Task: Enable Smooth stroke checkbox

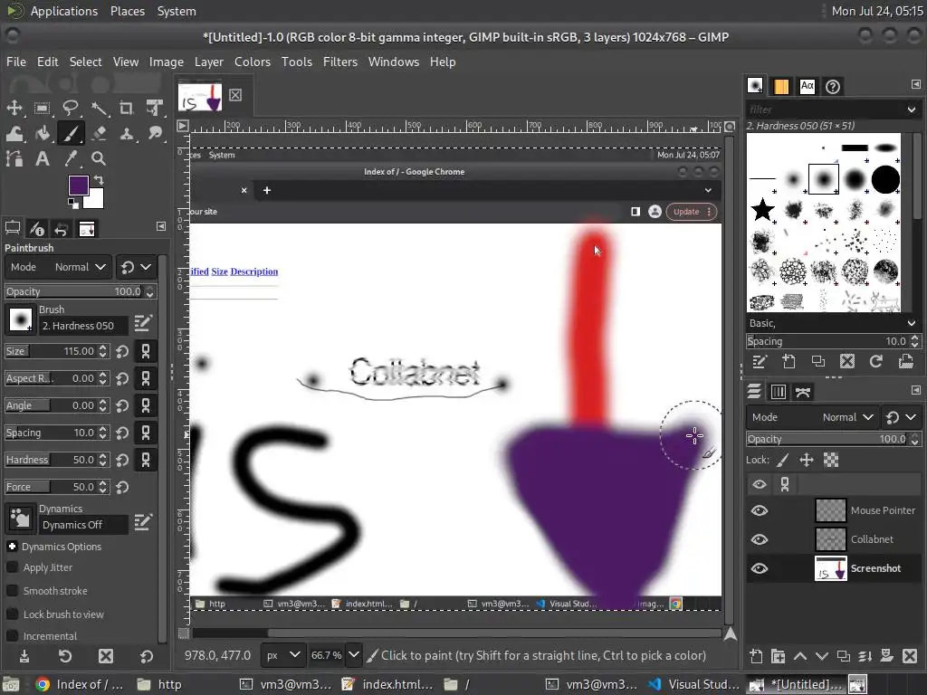Action: 12,591
